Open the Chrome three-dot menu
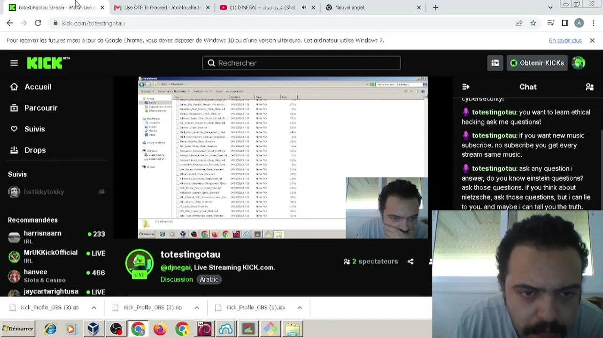This screenshot has width=603, height=338. coord(594,23)
